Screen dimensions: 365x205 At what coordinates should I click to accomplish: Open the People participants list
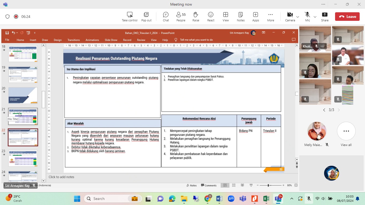[x=181, y=17]
